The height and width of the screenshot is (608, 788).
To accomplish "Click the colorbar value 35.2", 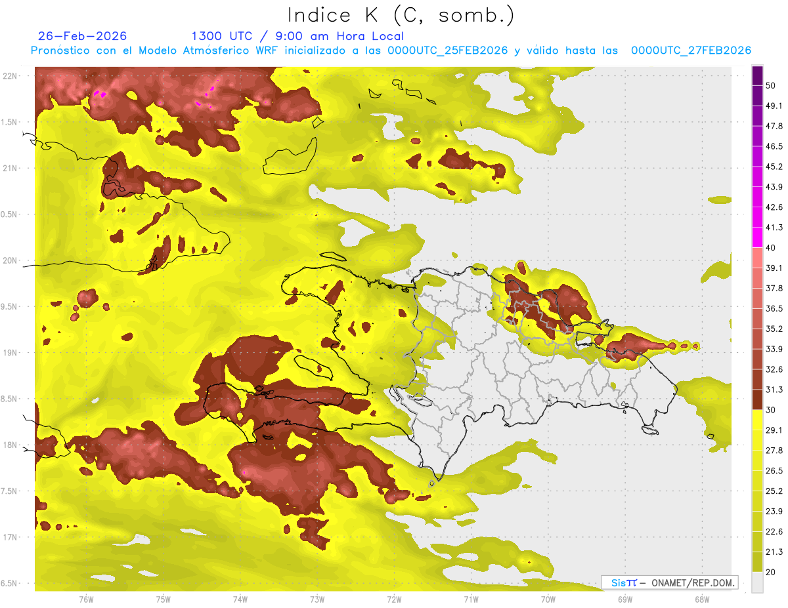I will [774, 329].
